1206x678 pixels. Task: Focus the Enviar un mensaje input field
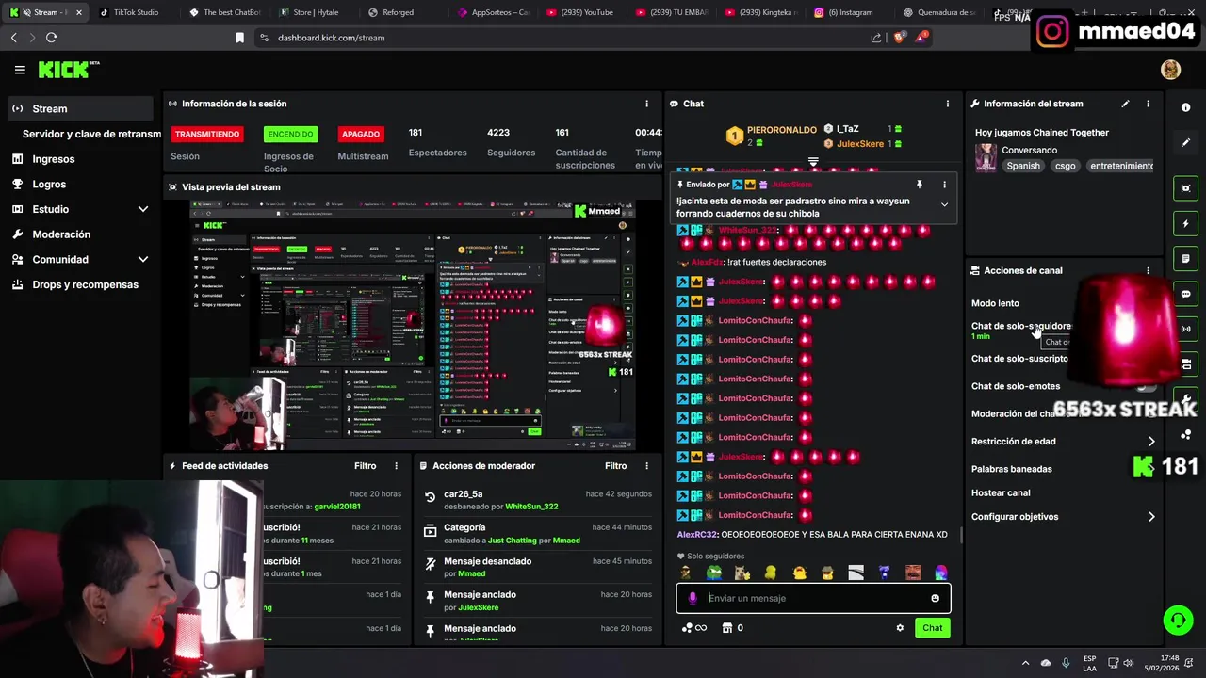813,598
